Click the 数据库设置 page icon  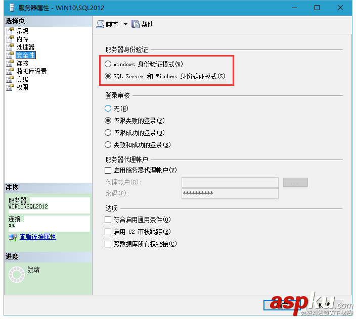[x=10, y=71]
